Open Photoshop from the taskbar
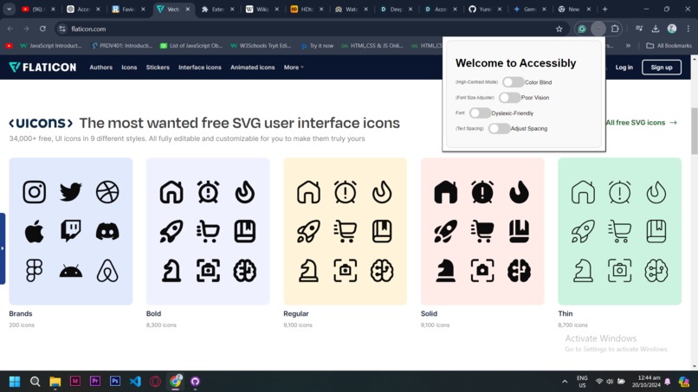This screenshot has height=392, width=698. coord(115,382)
